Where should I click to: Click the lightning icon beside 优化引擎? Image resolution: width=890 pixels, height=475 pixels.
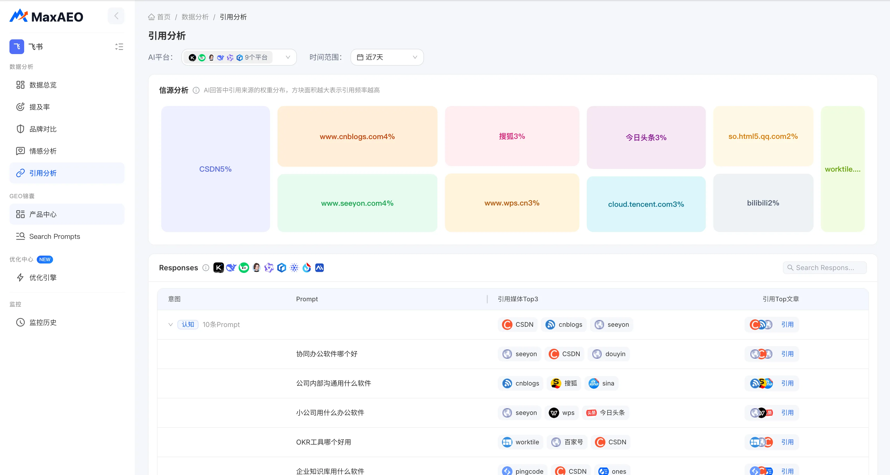pos(20,277)
